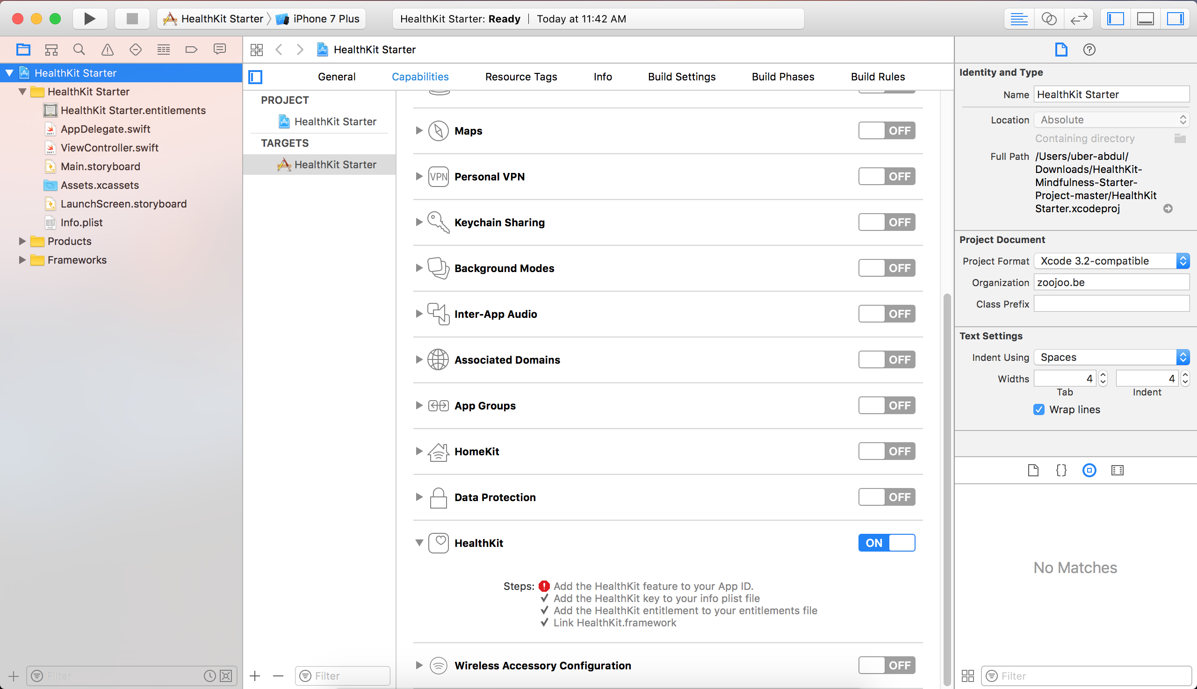The height and width of the screenshot is (689, 1197).
Task: Switch to the Build Settings tab
Action: [x=681, y=77]
